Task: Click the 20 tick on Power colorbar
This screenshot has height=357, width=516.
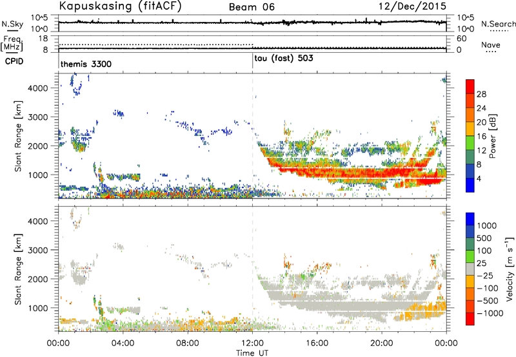Action: pos(481,122)
